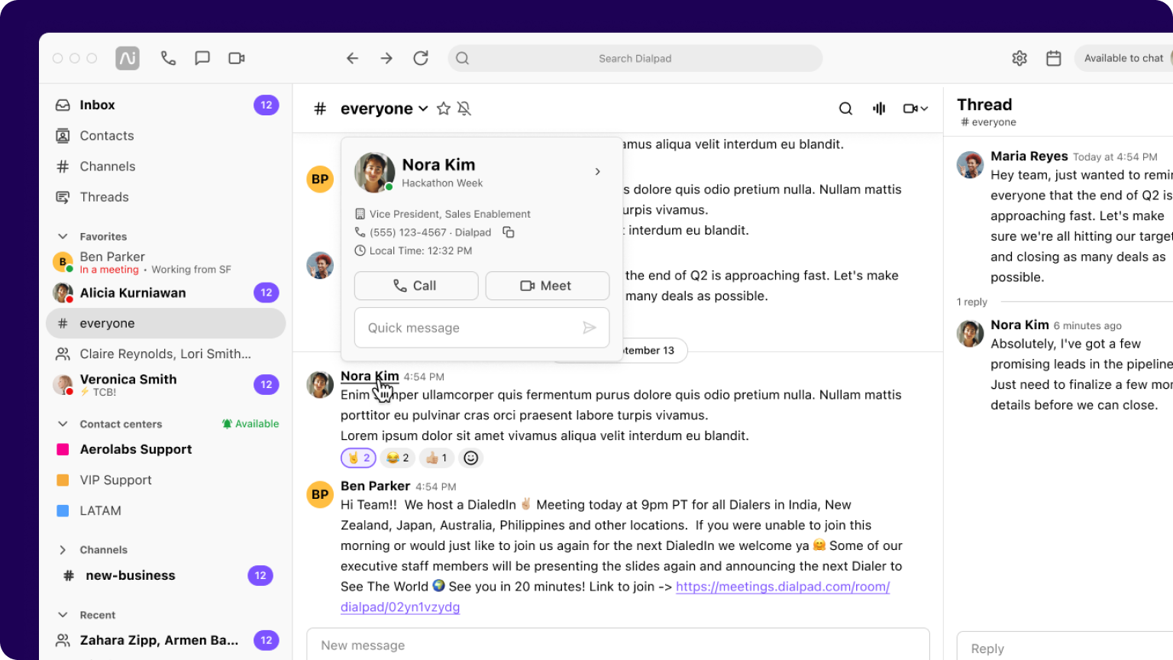
Task: Collapse the Recent section
Action: click(x=63, y=615)
